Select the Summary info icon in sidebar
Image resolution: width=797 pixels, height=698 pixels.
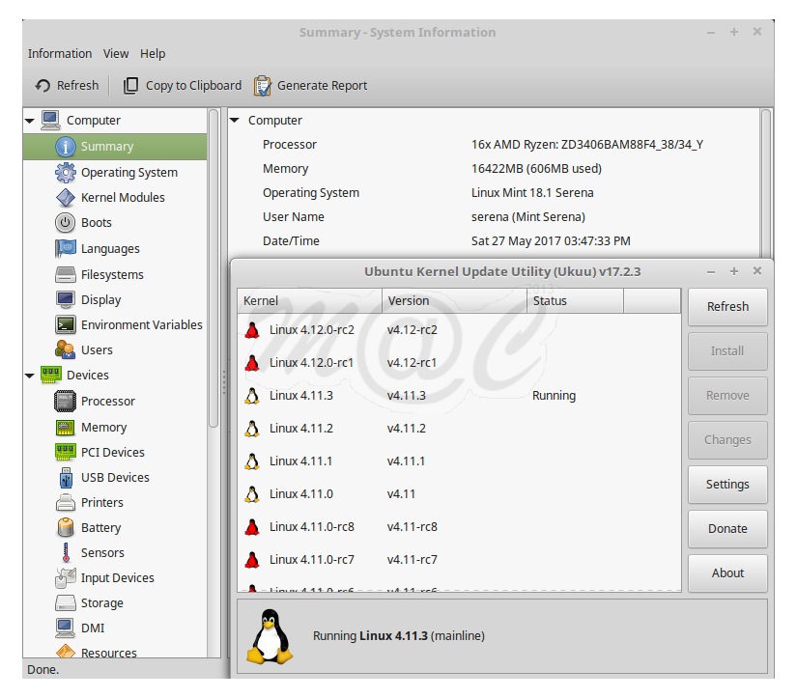66,147
